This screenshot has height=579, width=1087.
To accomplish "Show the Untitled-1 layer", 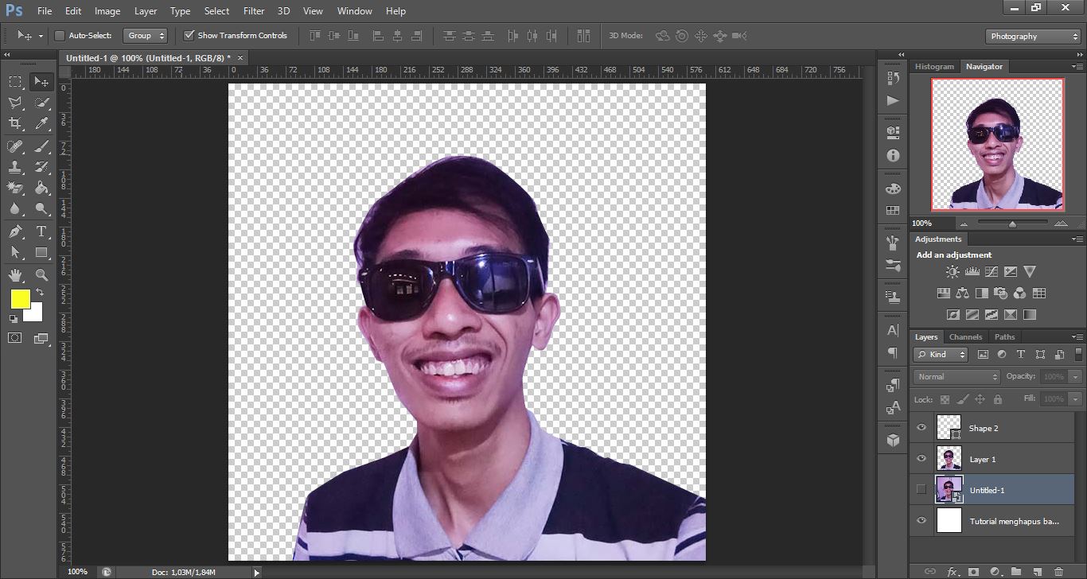I will click(921, 489).
